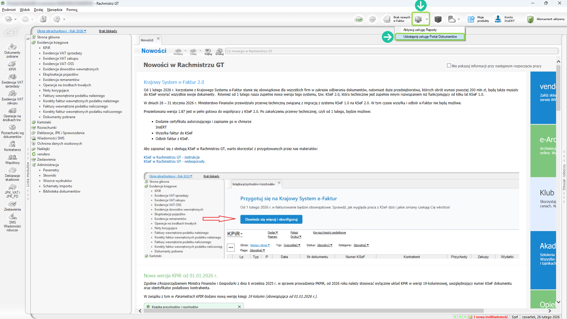Select 'Udostępnij usługę Portal Dokumentów' menu entry

click(430, 37)
